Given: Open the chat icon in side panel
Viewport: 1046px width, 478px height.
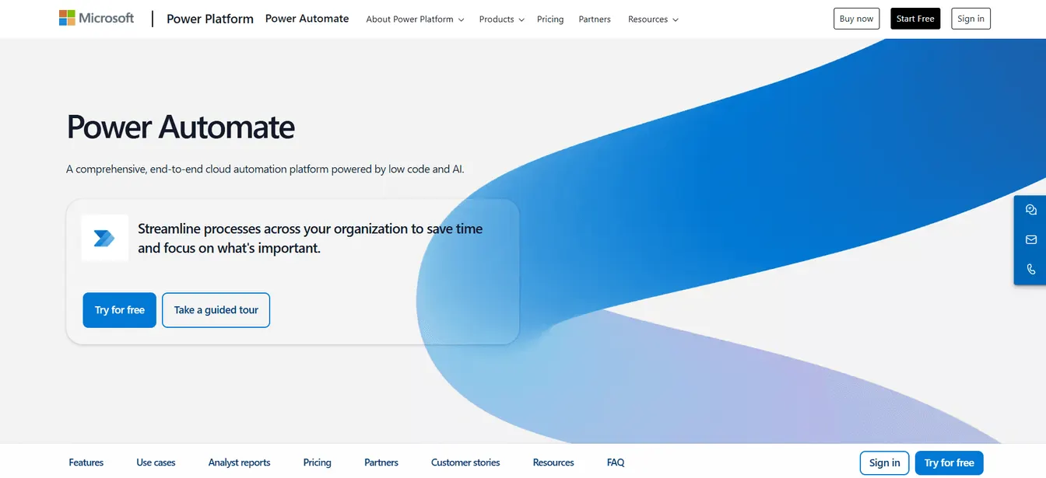Looking at the screenshot, I should (x=1031, y=210).
